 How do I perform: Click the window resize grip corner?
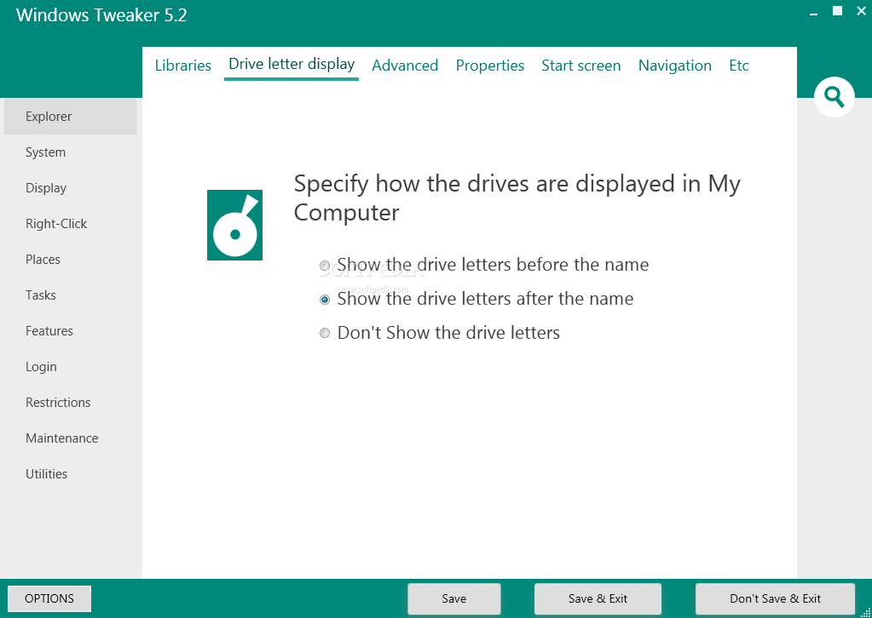pyautogui.click(x=865, y=611)
